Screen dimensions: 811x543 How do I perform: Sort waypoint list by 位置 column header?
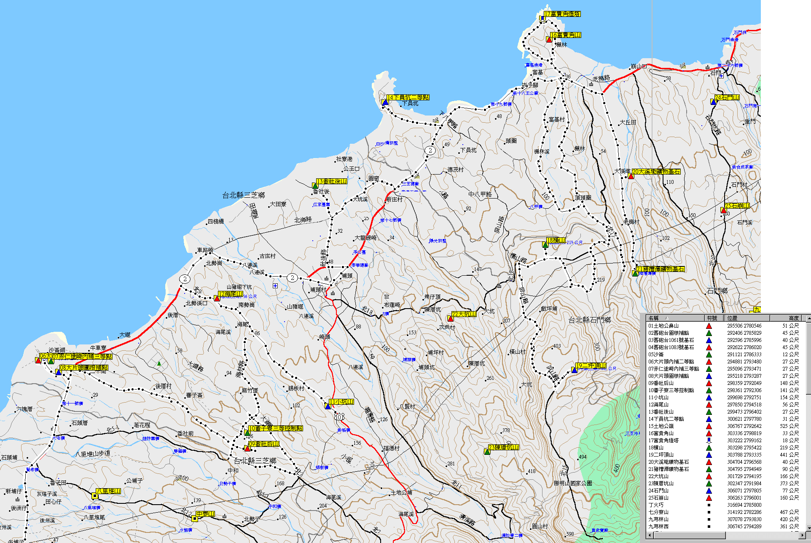747,318
